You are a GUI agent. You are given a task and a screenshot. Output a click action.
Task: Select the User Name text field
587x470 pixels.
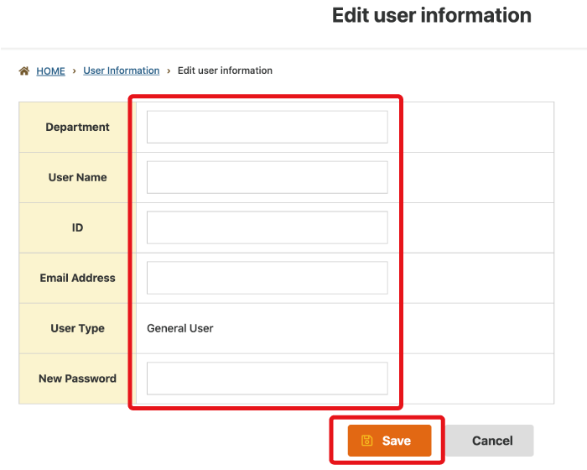[268, 177]
